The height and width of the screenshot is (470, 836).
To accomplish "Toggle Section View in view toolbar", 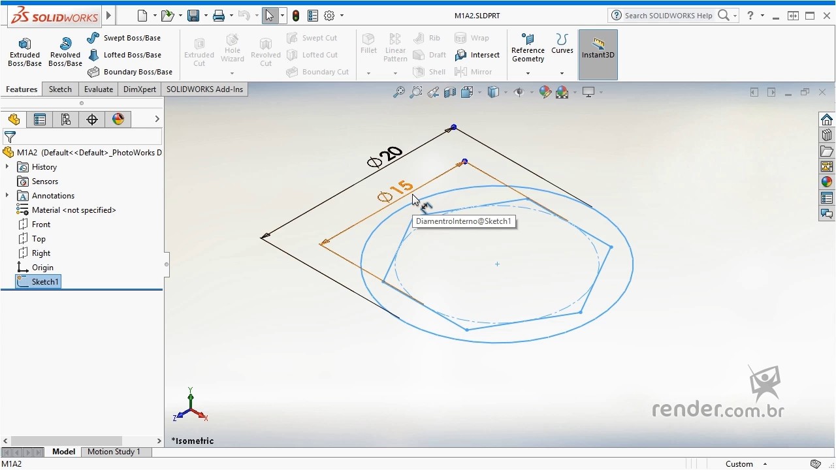I will (x=450, y=93).
